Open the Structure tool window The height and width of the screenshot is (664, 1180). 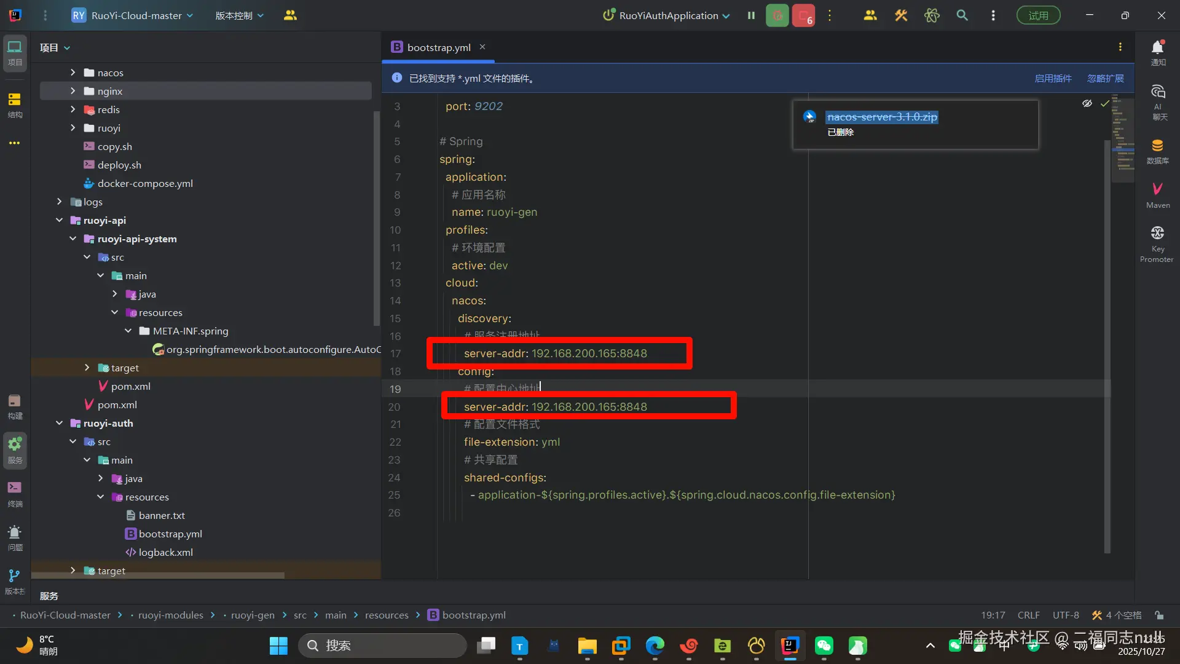click(x=15, y=105)
